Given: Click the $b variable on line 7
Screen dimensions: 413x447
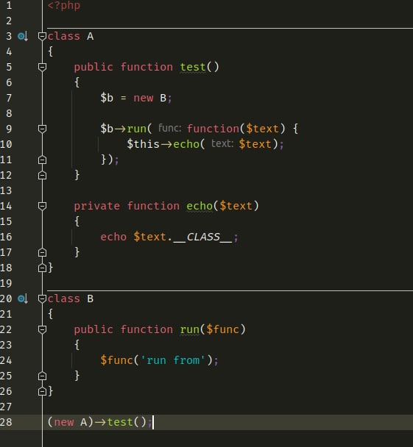Looking at the screenshot, I should tap(107, 98).
